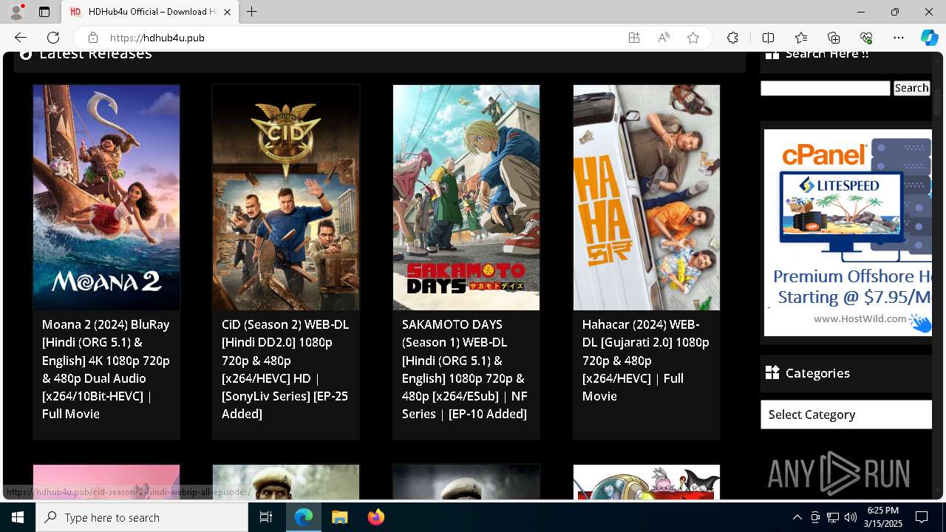Open Moana 2 (2024) BluRay title link
Screen dimensions: 946x532
click(106, 369)
